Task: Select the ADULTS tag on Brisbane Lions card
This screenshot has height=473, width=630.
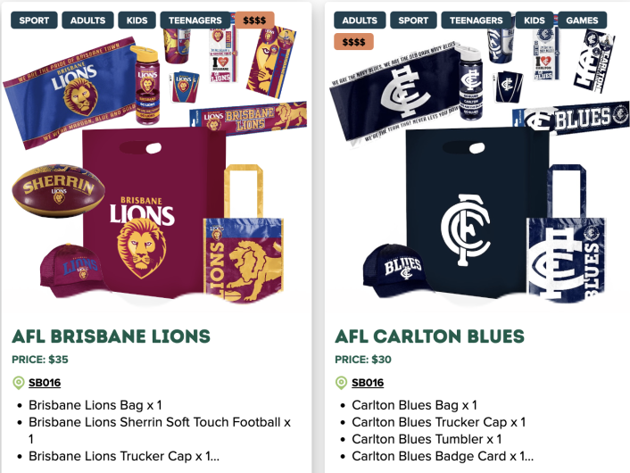Action: 87,21
